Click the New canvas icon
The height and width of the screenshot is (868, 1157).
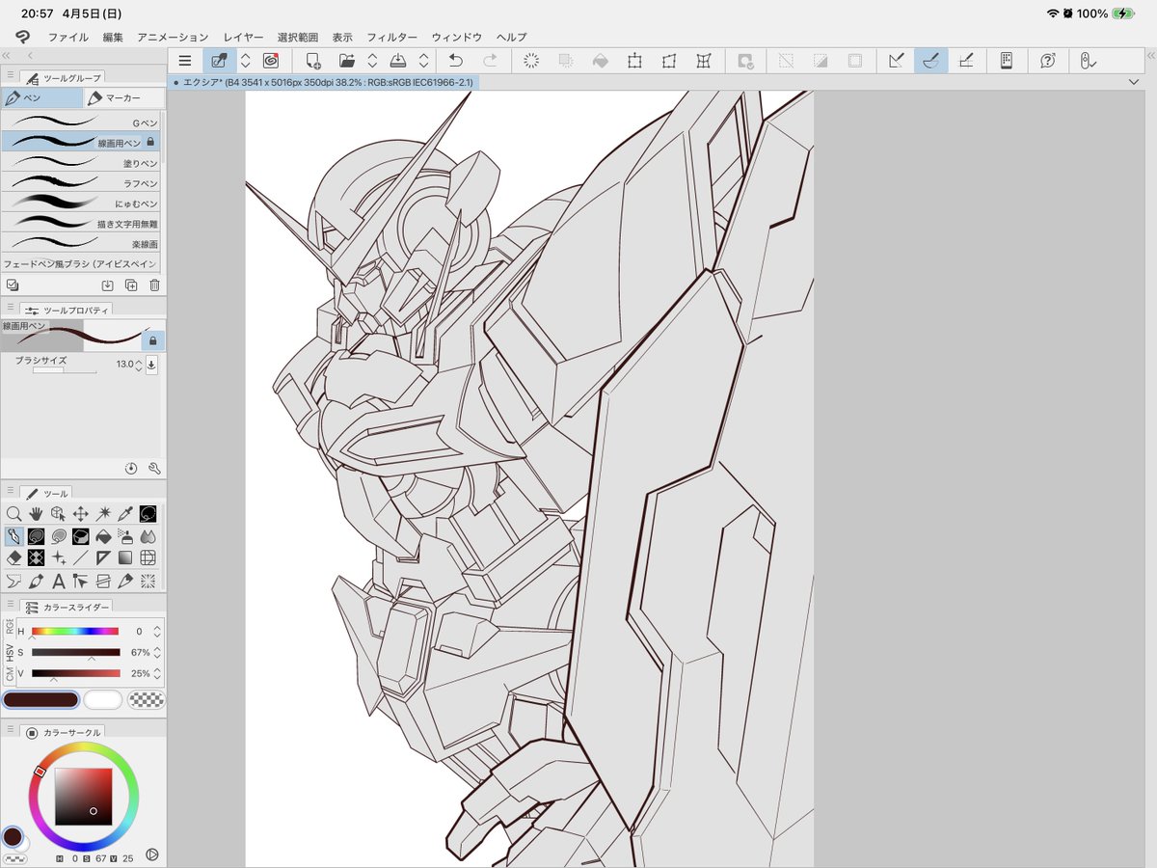pos(312,61)
